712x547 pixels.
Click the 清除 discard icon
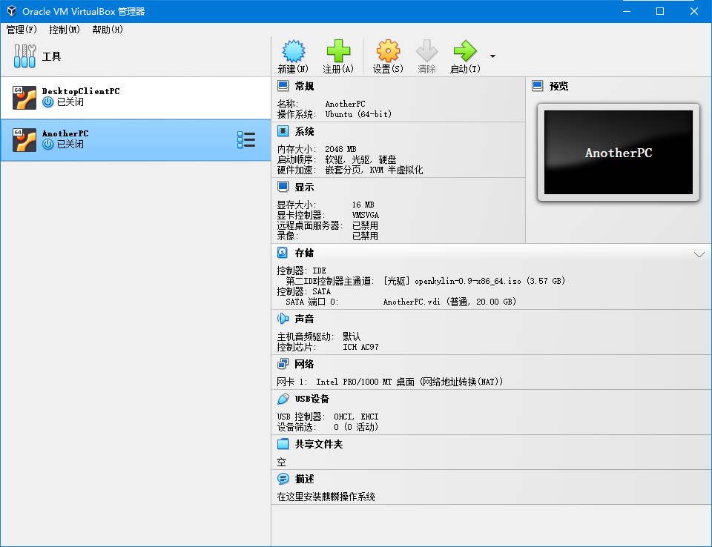(427, 51)
